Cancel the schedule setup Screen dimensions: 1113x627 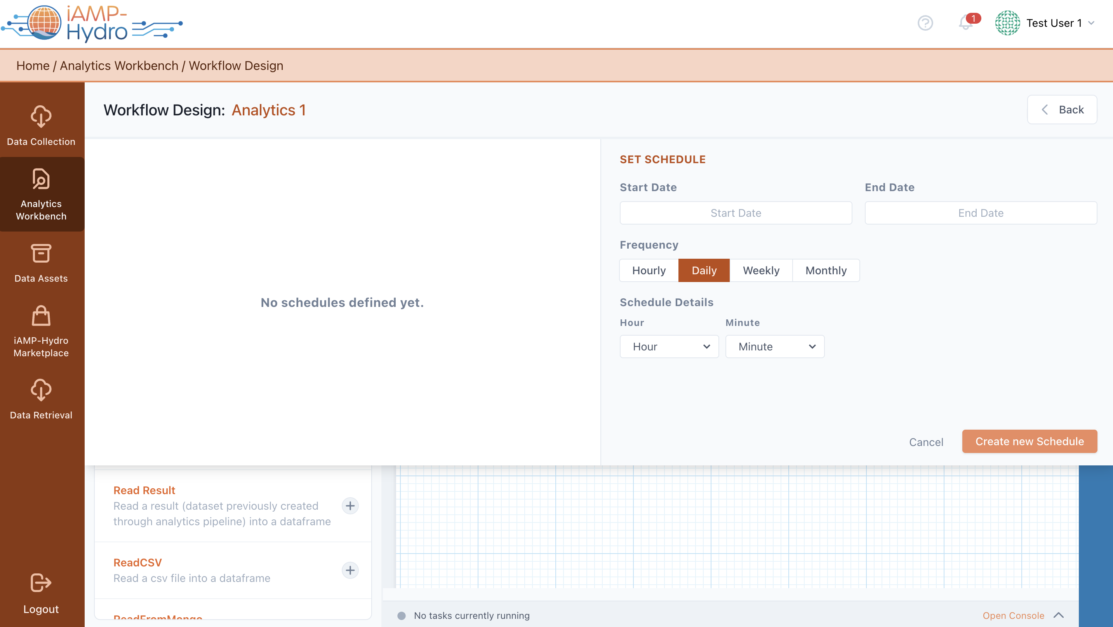click(x=926, y=442)
